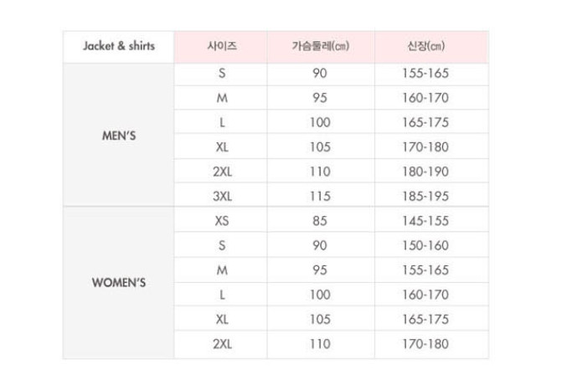Viewport: 572px width, 370px height.
Task: Select the 3XL size cell
Action: point(221,196)
